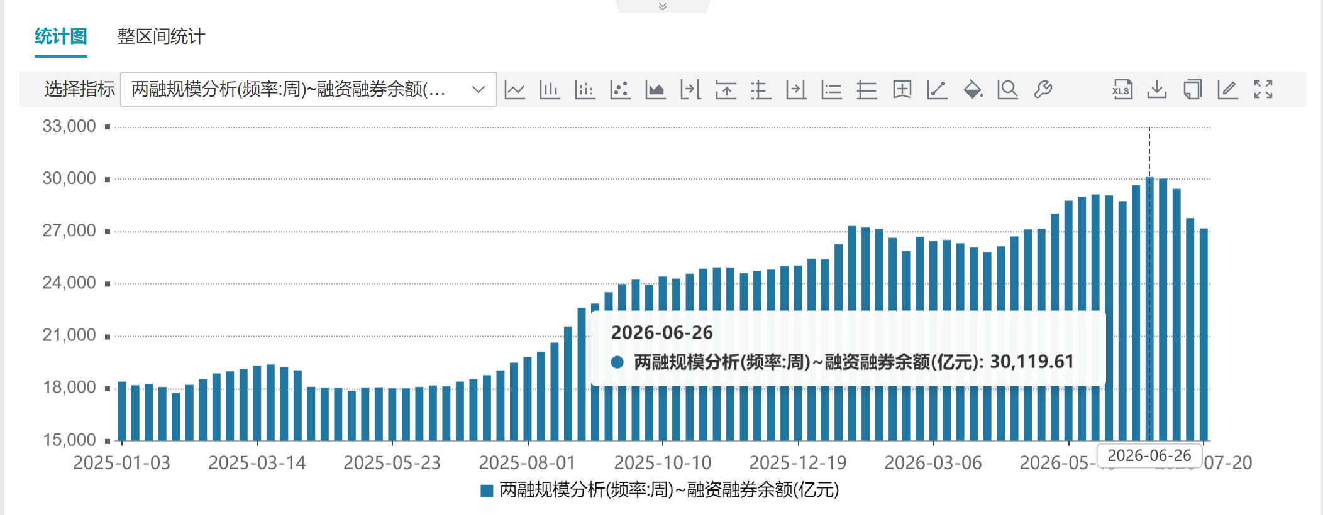1323x515 pixels.
Task: Download the chart image
Action: pyautogui.click(x=1157, y=90)
